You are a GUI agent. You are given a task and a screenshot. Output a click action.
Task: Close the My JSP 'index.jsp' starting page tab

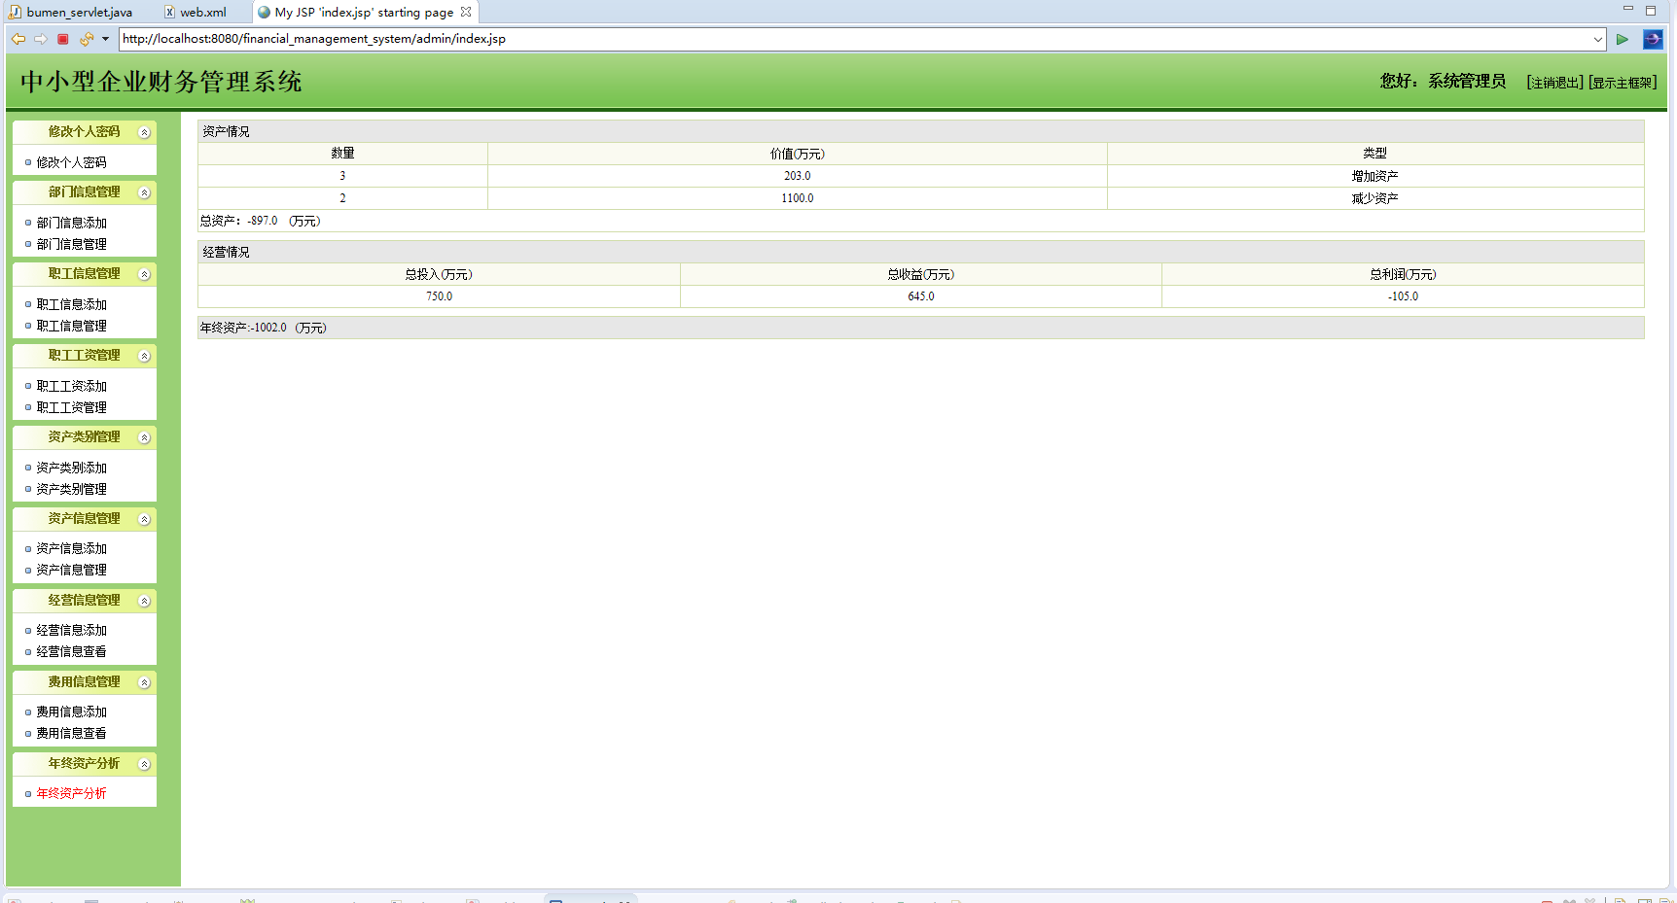coord(466,12)
